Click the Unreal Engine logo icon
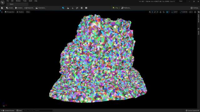200x112 pixels. coord(2,2)
